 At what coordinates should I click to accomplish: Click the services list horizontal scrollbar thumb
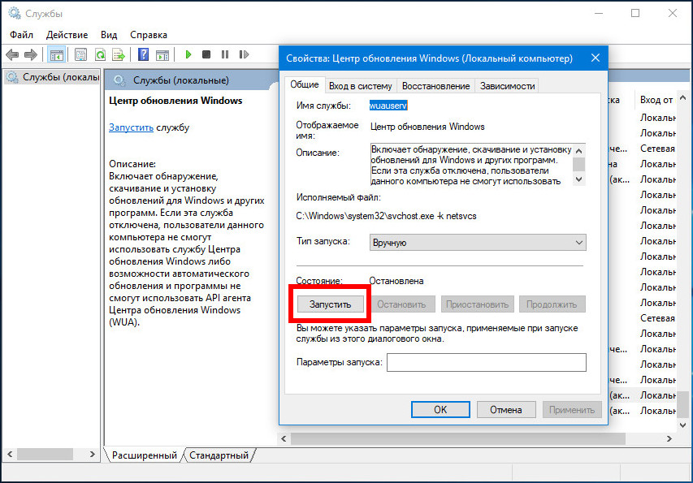(458, 439)
